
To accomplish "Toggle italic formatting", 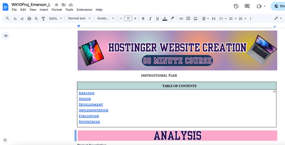I will click(150, 19).
